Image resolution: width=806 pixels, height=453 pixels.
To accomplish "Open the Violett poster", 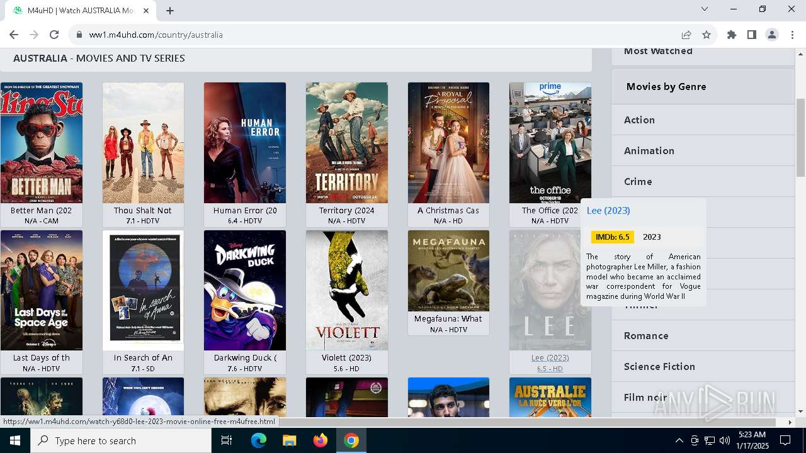I will pos(347,290).
